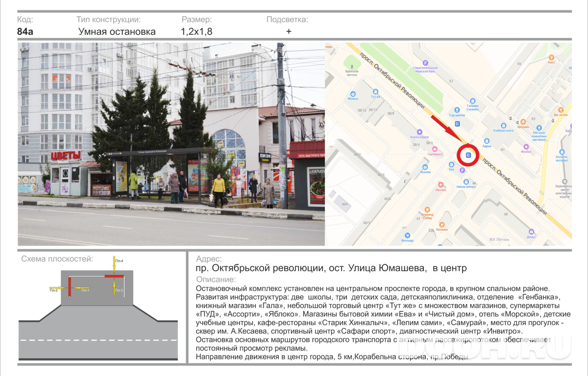Click building number 57 on map
588x376 pixels.
pyautogui.click(x=451, y=81)
